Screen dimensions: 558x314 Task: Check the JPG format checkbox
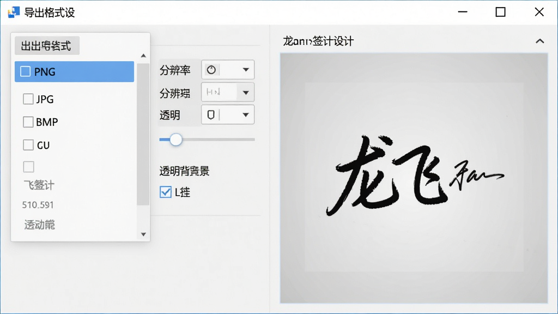point(28,99)
